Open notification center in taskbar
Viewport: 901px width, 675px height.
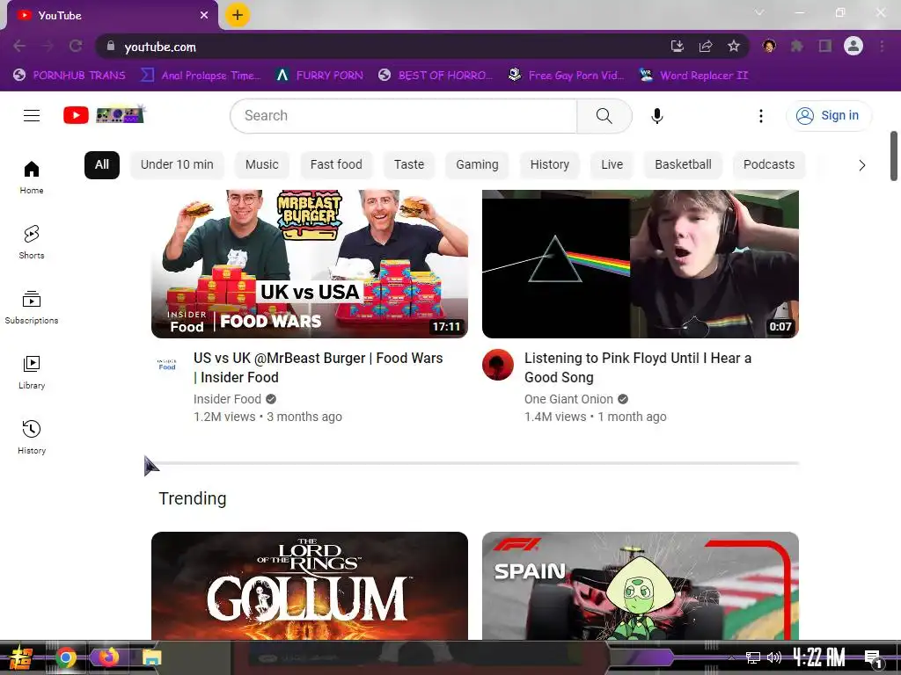(874, 659)
